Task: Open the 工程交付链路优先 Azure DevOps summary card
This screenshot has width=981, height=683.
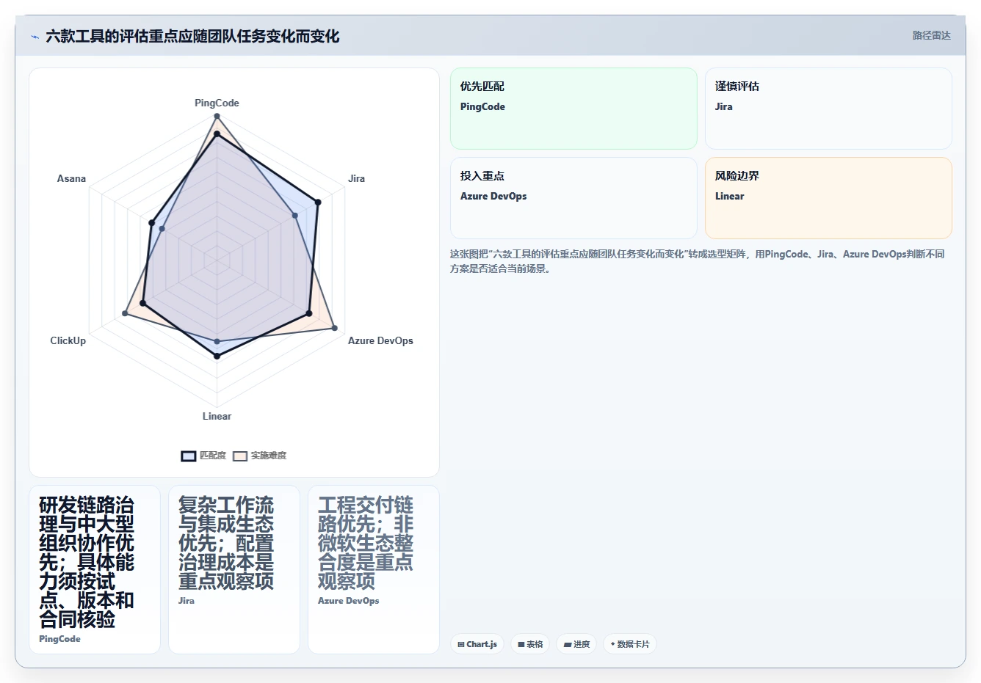Action: [374, 569]
